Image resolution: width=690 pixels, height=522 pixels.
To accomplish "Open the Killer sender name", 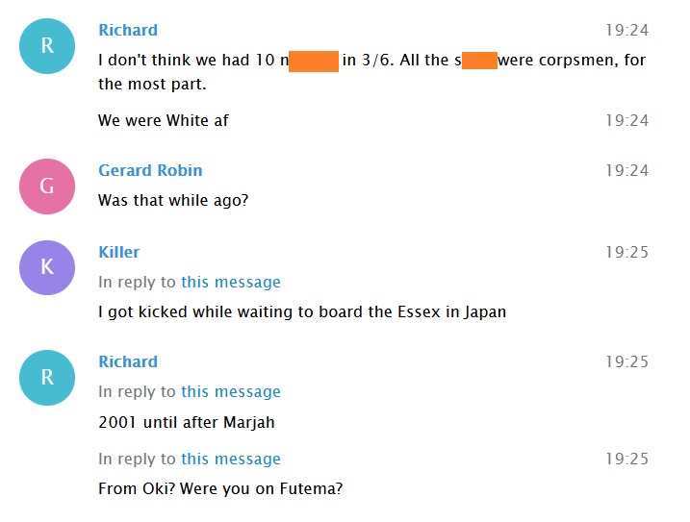I will click(x=118, y=252).
